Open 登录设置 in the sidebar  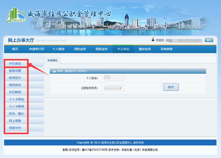(15, 71)
